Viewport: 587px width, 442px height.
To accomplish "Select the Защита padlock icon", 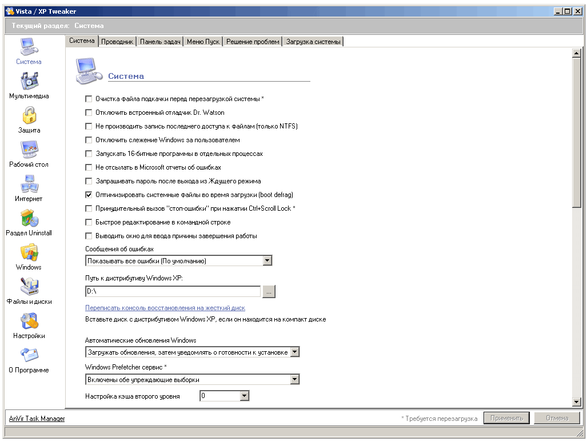I will (x=29, y=115).
